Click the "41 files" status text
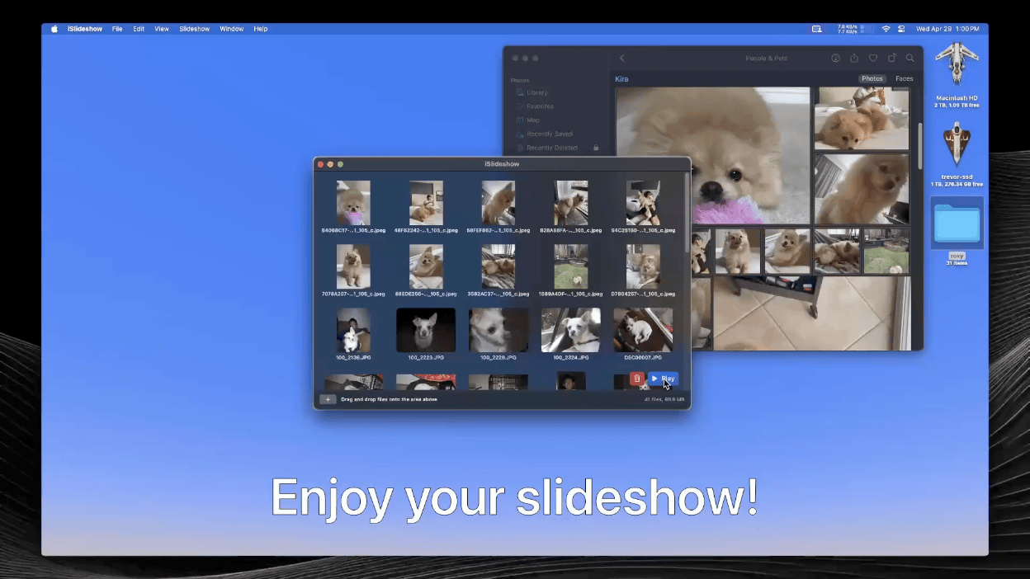 pos(664,399)
